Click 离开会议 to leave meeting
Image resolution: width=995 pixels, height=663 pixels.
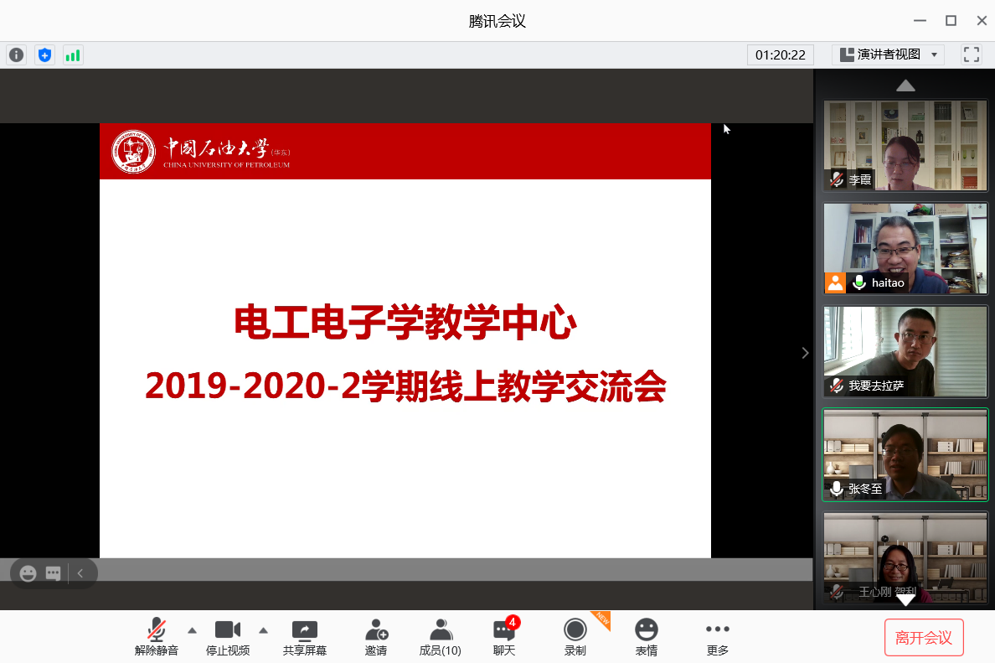(924, 638)
